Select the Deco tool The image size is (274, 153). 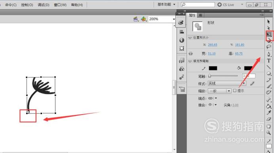[x=269, y=92]
